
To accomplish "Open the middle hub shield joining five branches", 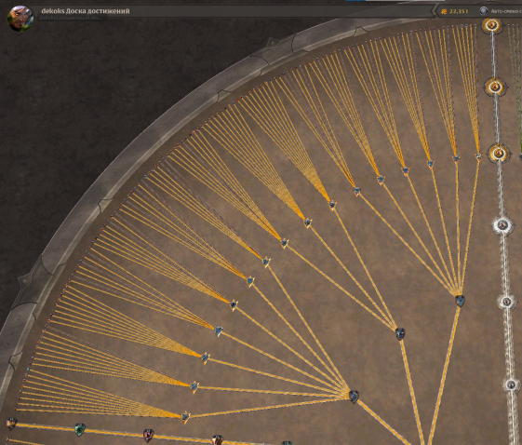I will click(x=400, y=333).
